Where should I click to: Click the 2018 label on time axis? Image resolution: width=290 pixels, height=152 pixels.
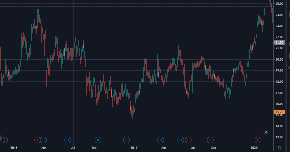coord(14,148)
